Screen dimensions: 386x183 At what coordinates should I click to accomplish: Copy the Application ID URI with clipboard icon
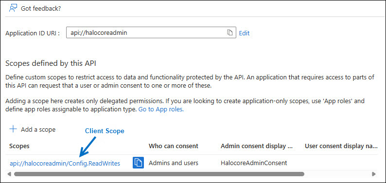[229, 32]
